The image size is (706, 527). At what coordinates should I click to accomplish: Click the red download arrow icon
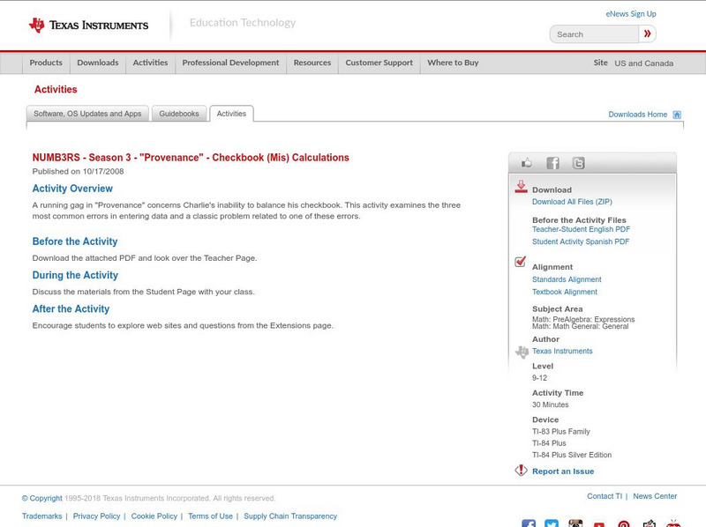point(521,187)
